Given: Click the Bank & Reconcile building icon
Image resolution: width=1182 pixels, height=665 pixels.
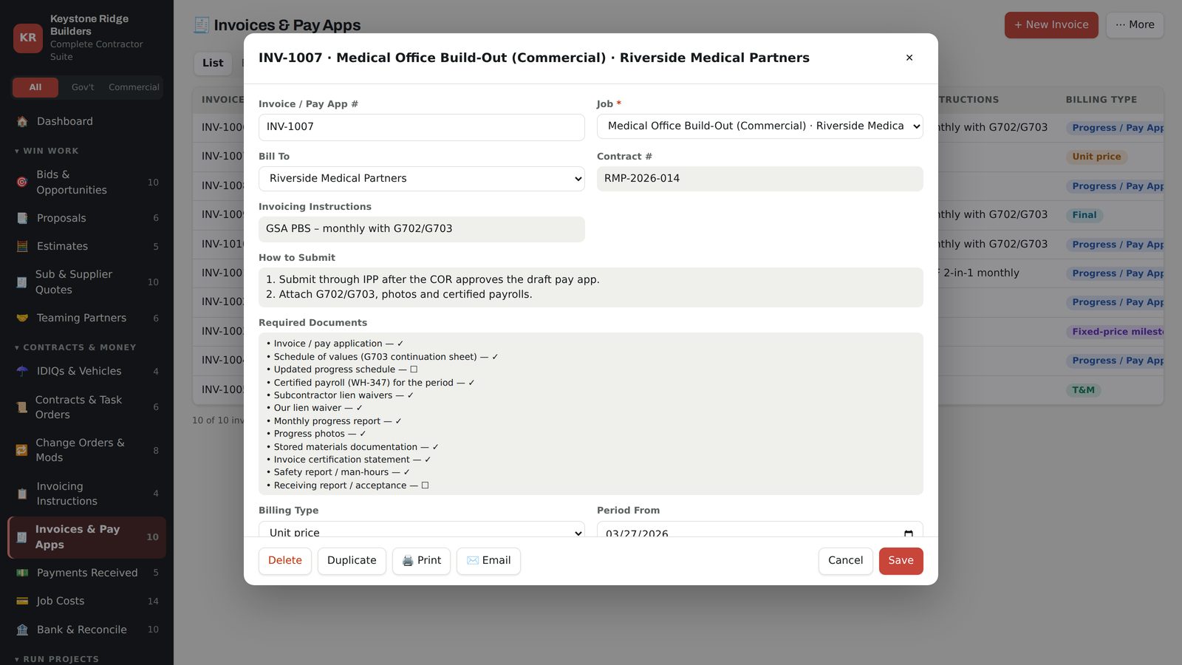Looking at the screenshot, I should click(x=22, y=630).
